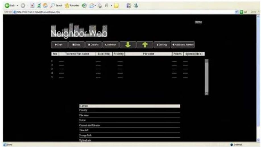Click the browser Refresh page icon
This screenshot has height=147, width=261.
click(39, 6)
